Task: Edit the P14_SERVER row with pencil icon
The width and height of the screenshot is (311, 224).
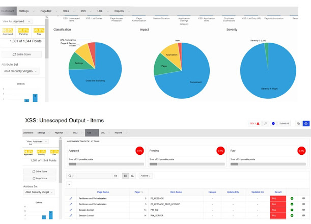Action: 71,215
